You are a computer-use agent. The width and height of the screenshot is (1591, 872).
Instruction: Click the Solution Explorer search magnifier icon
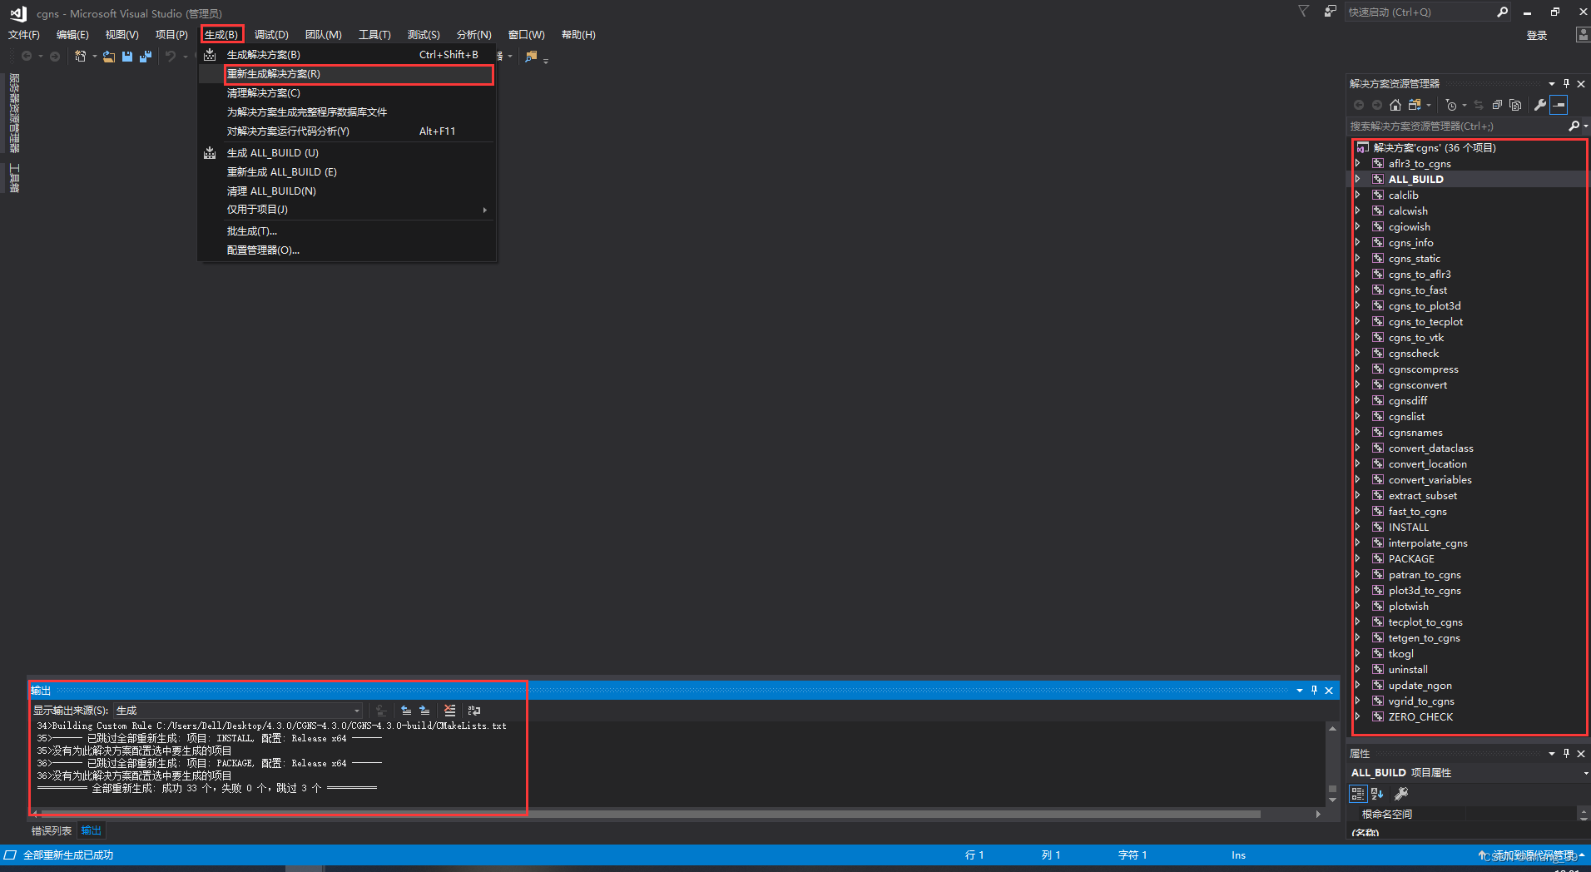(x=1574, y=126)
